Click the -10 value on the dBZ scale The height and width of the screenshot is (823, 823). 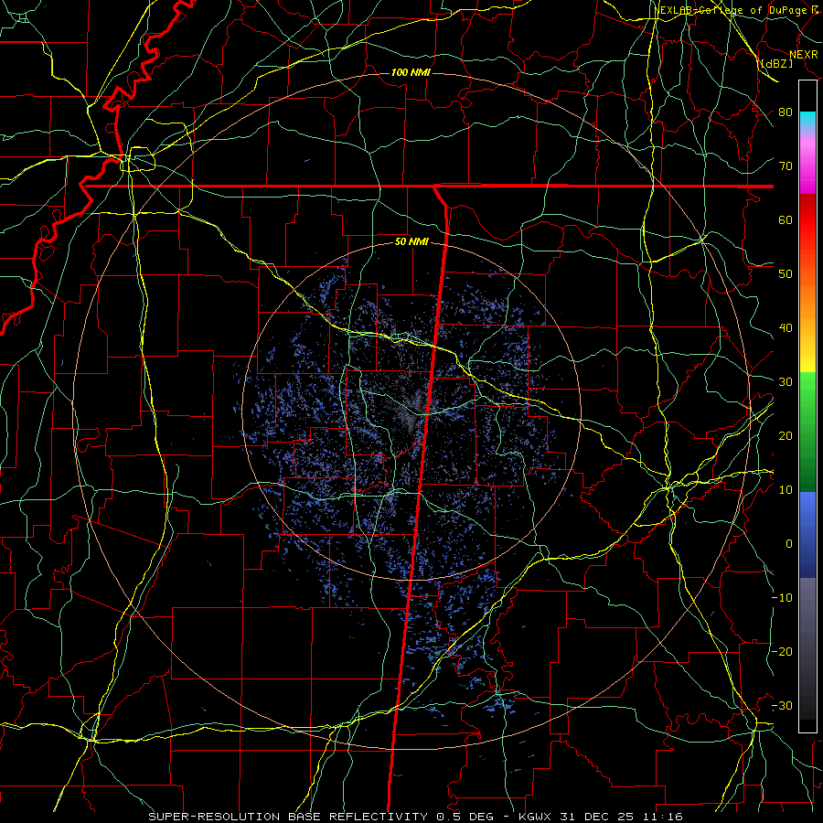click(x=782, y=597)
